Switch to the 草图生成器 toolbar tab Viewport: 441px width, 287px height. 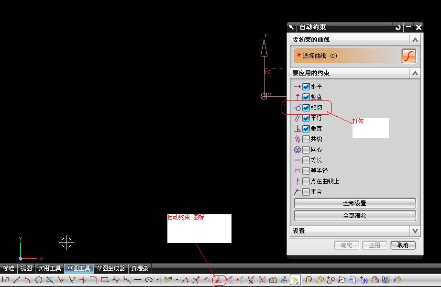click(x=110, y=268)
